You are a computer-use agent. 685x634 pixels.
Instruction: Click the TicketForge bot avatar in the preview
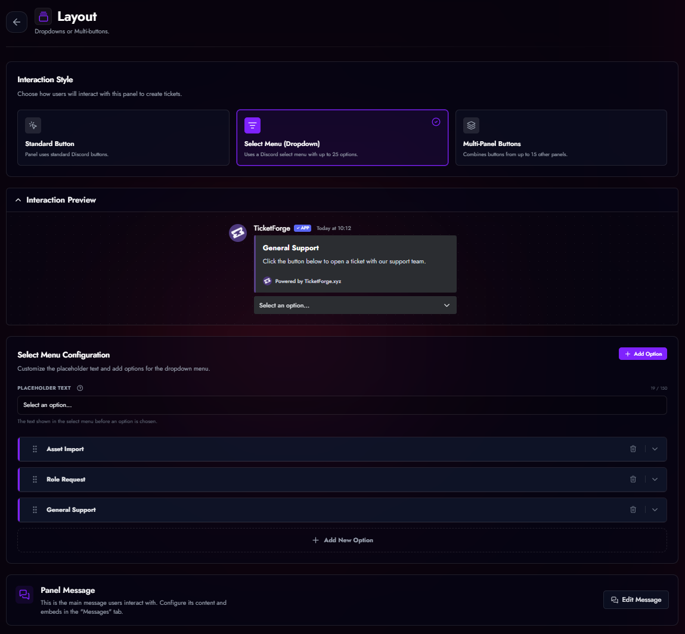pyautogui.click(x=238, y=233)
